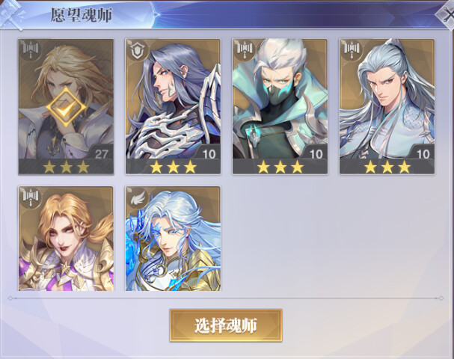Click the attack icon on silver long-haired card
This screenshot has height=359, width=454.
tap(352, 51)
